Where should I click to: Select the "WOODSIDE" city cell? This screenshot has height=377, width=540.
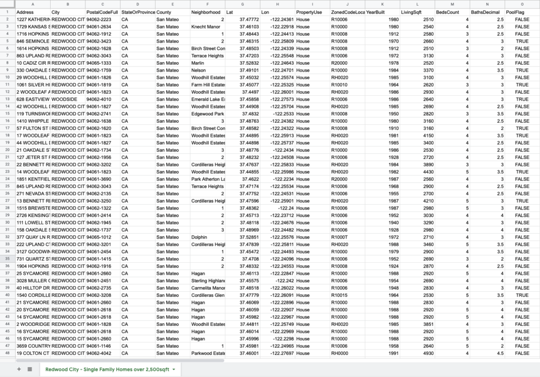tap(68, 99)
